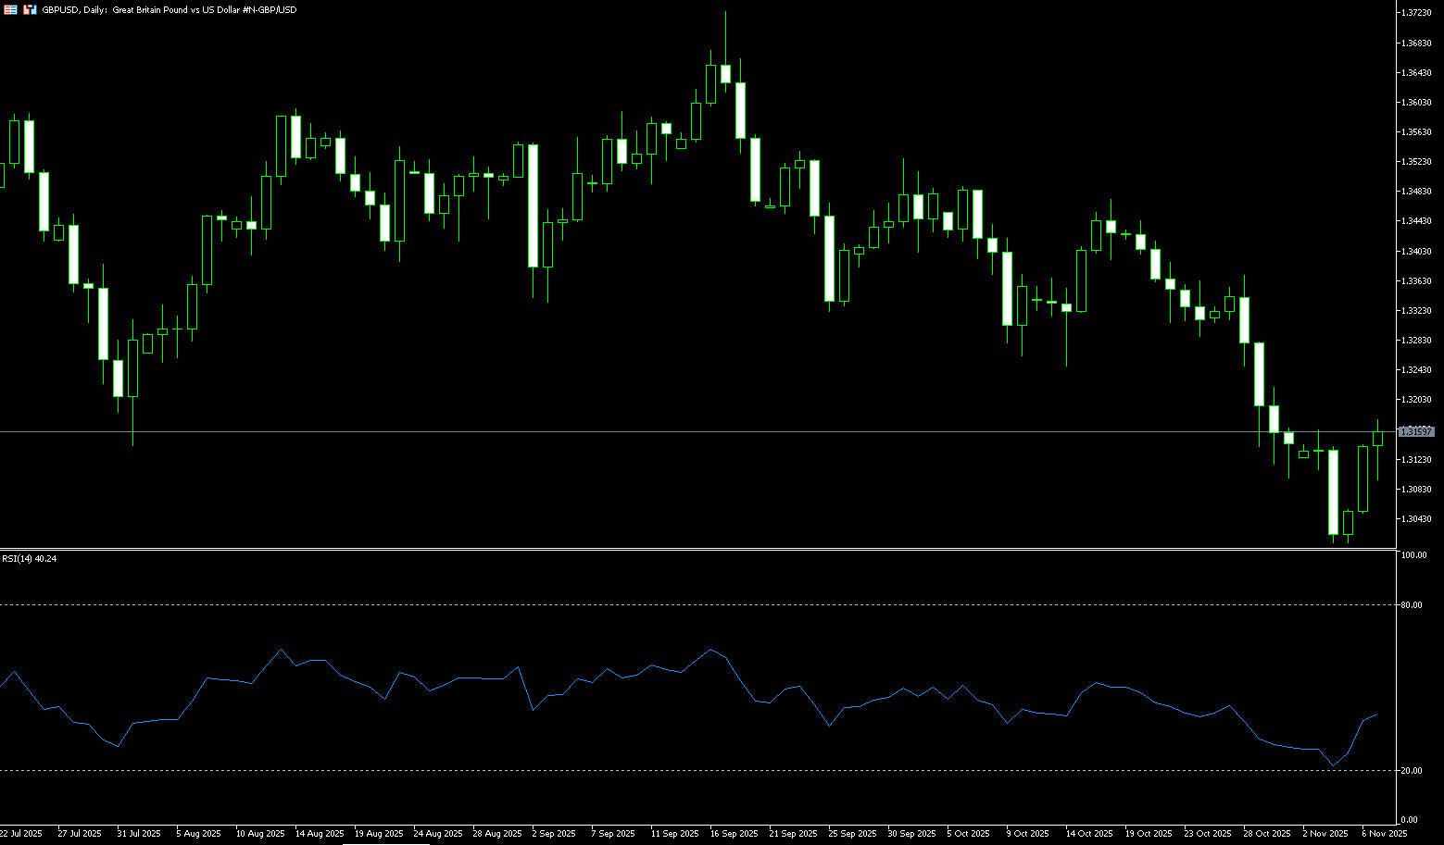Click the 80.00 level on RSI scale

click(x=1412, y=605)
